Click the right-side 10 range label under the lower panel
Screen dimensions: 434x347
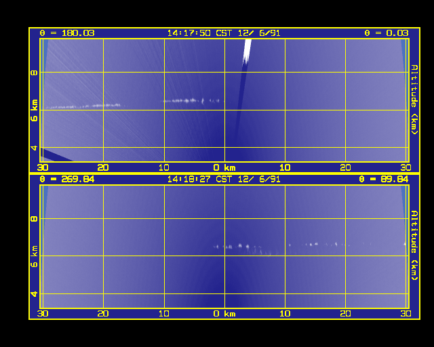tap(285, 314)
